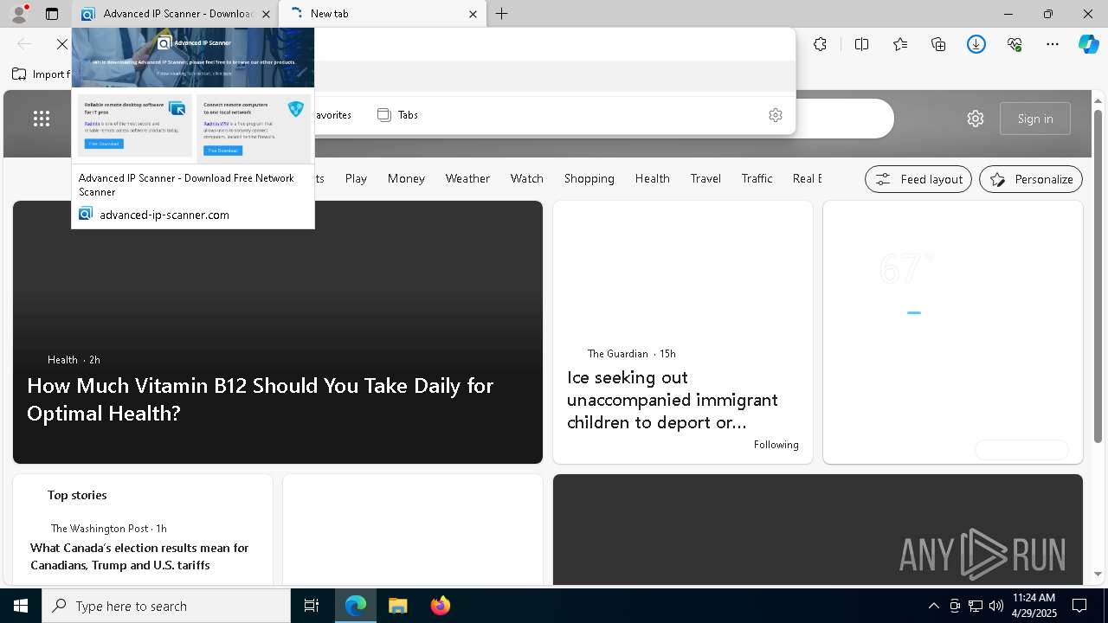
Task: Open the Money feed category
Action: 406,178
